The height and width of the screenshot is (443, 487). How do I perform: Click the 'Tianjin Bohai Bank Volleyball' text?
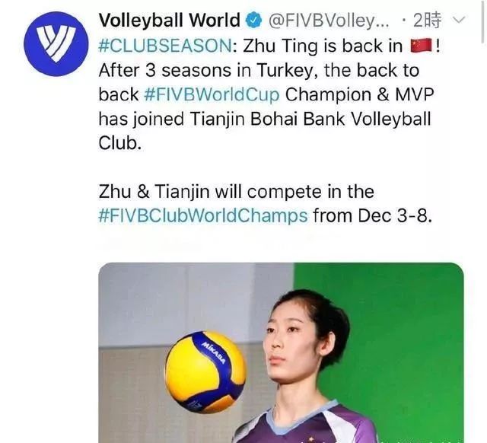coord(310,119)
